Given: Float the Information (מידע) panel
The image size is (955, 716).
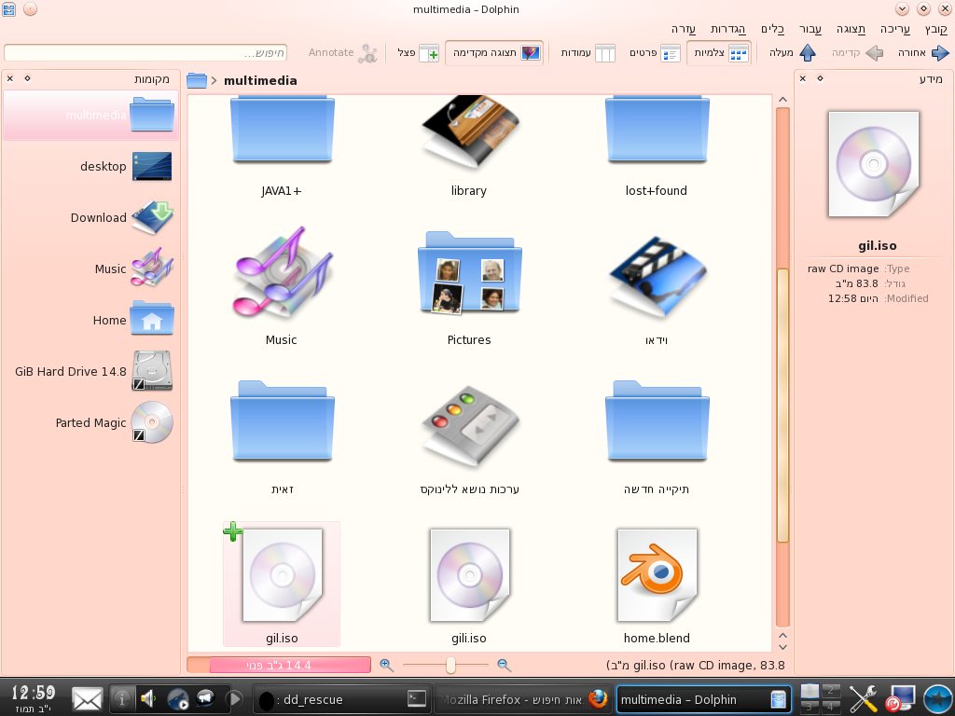Looking at the screenshot, I should (820, 78).
